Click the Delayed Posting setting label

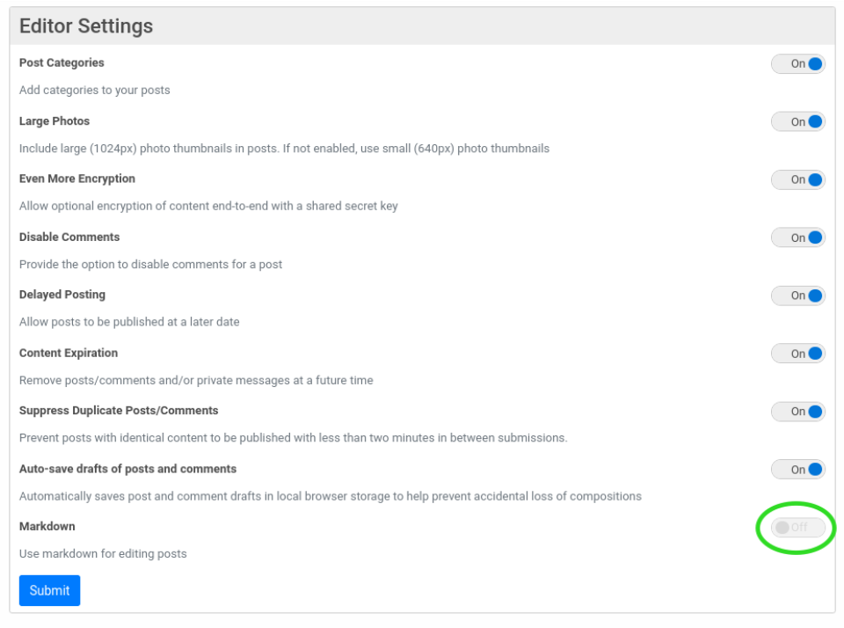[x=62, y=295]
